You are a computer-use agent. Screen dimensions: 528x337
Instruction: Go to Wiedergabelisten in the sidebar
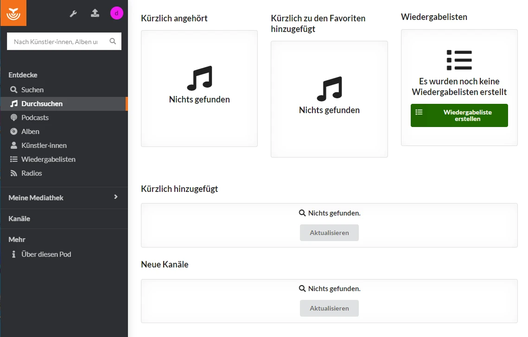point(48,159)
